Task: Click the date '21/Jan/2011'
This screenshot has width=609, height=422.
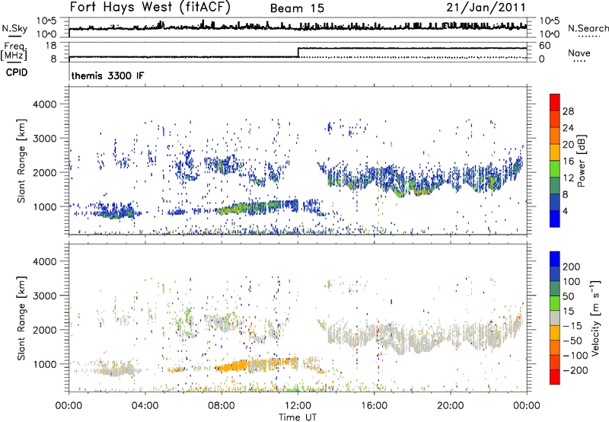Action: tap(486, 8)
